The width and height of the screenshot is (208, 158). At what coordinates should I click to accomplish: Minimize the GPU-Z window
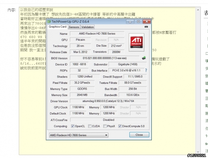(130, 22)
